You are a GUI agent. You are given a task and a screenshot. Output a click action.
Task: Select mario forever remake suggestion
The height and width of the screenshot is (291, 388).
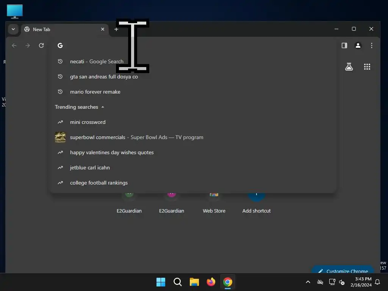(193, 92)
